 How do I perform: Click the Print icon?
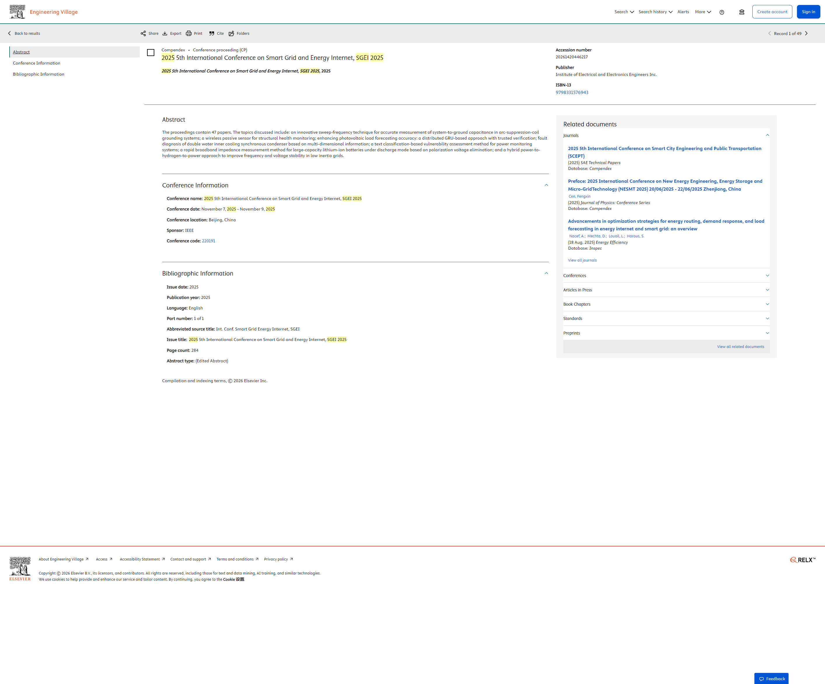(x=189, y=33)
